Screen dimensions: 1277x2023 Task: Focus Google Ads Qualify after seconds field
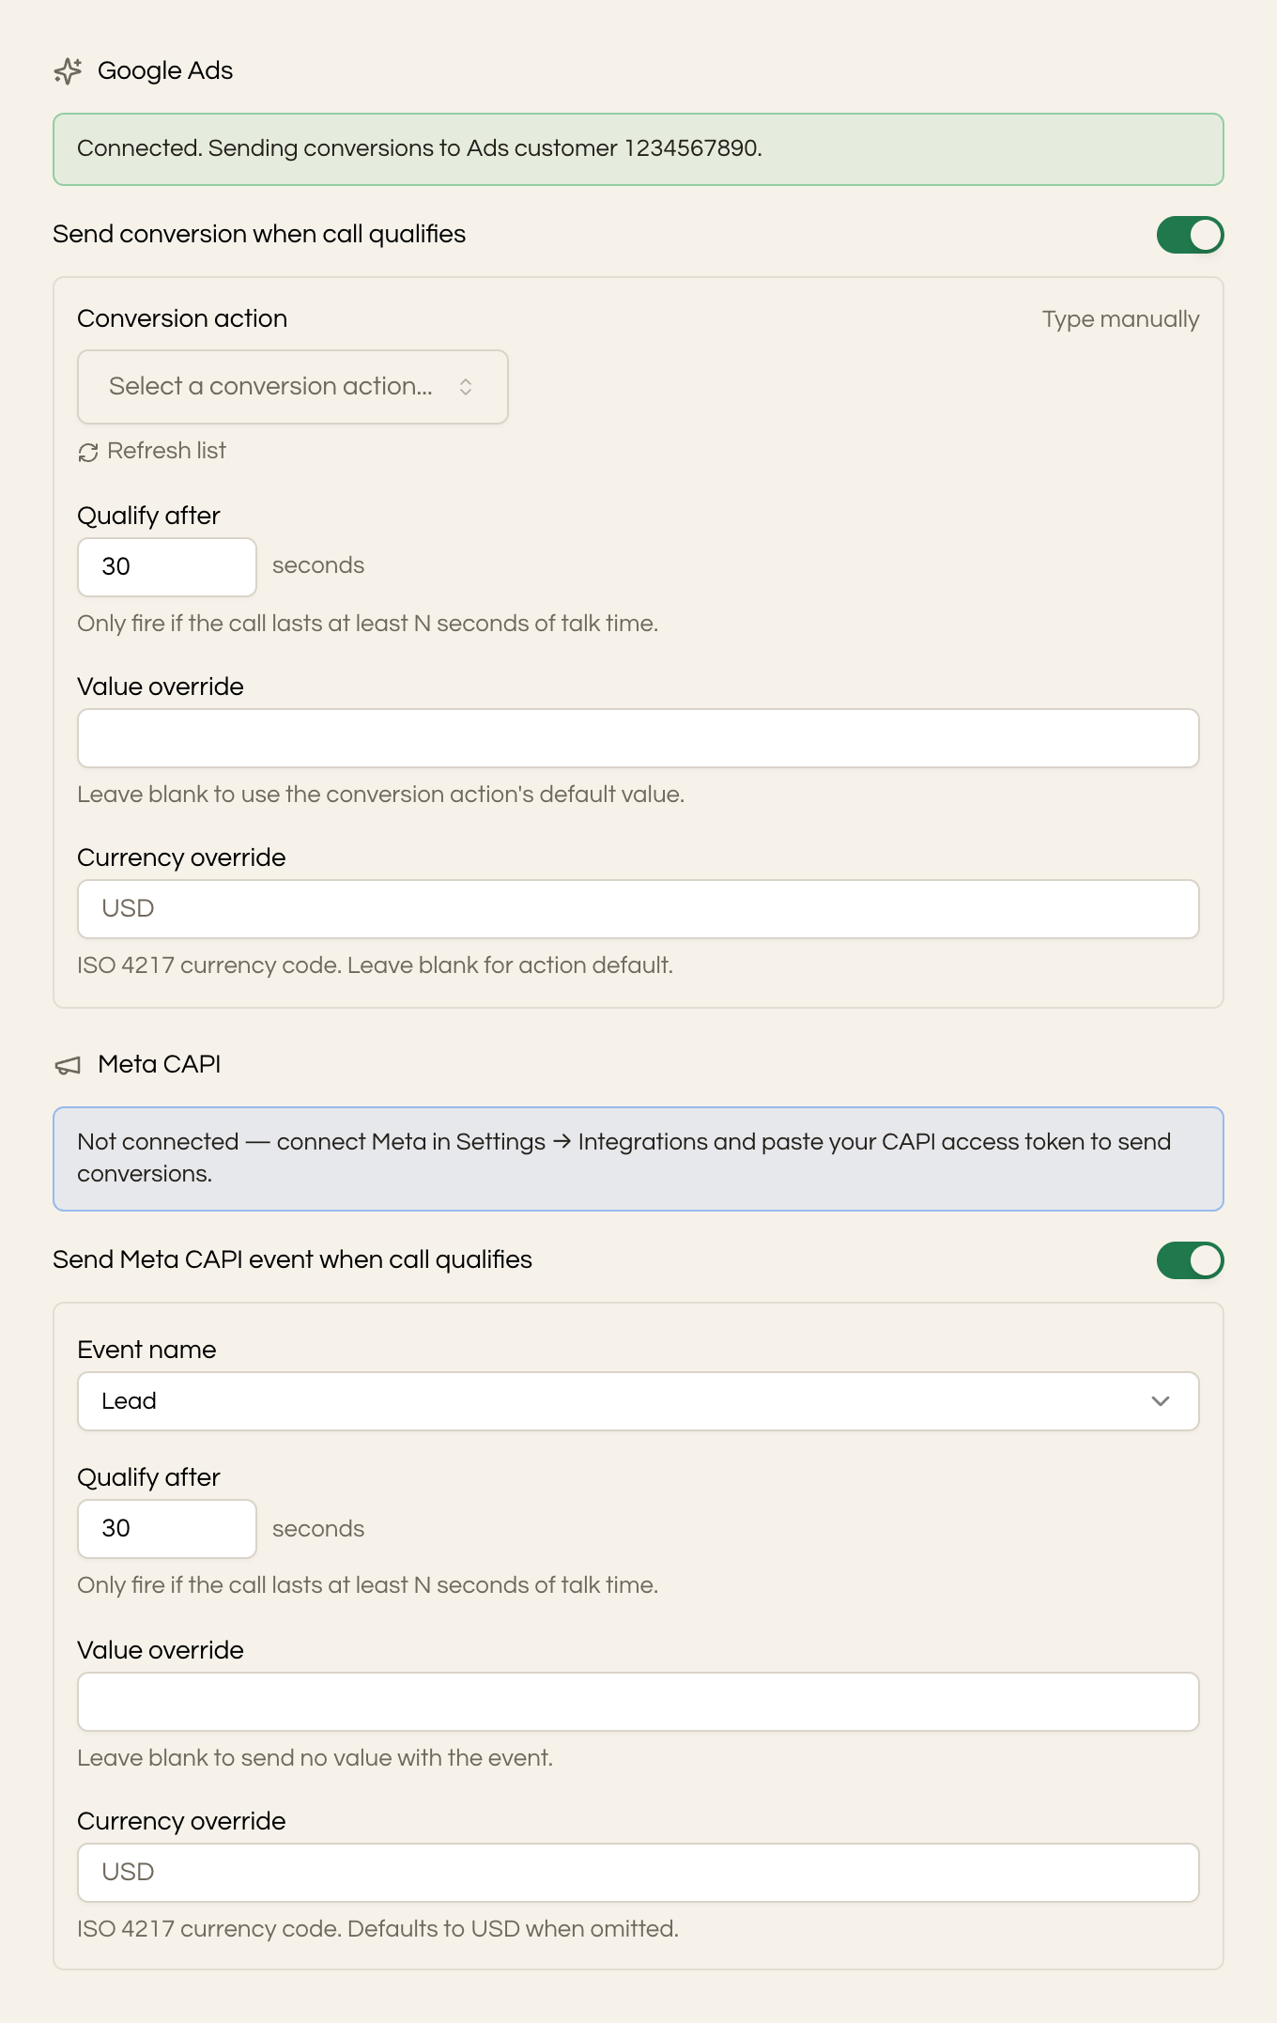click(167, 567)
